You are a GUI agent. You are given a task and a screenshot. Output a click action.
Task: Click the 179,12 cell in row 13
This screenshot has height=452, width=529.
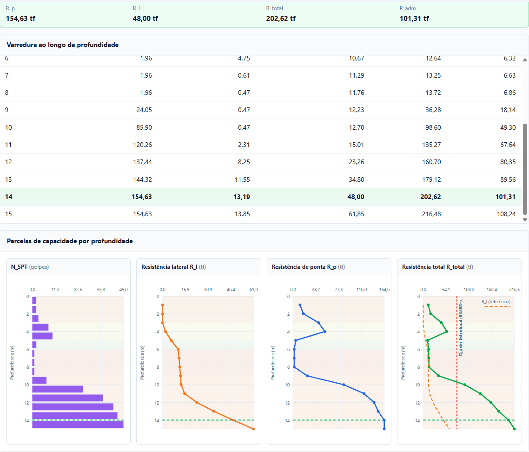pos(431,179)
